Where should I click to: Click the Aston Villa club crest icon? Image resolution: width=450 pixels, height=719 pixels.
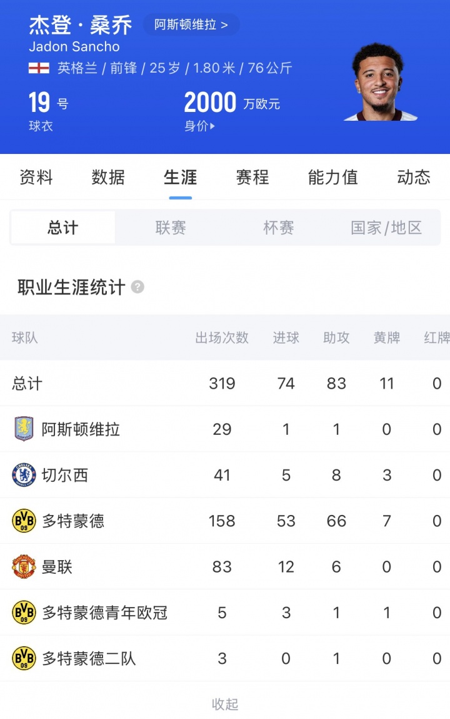pyautogui.click(x=24, y=429)
